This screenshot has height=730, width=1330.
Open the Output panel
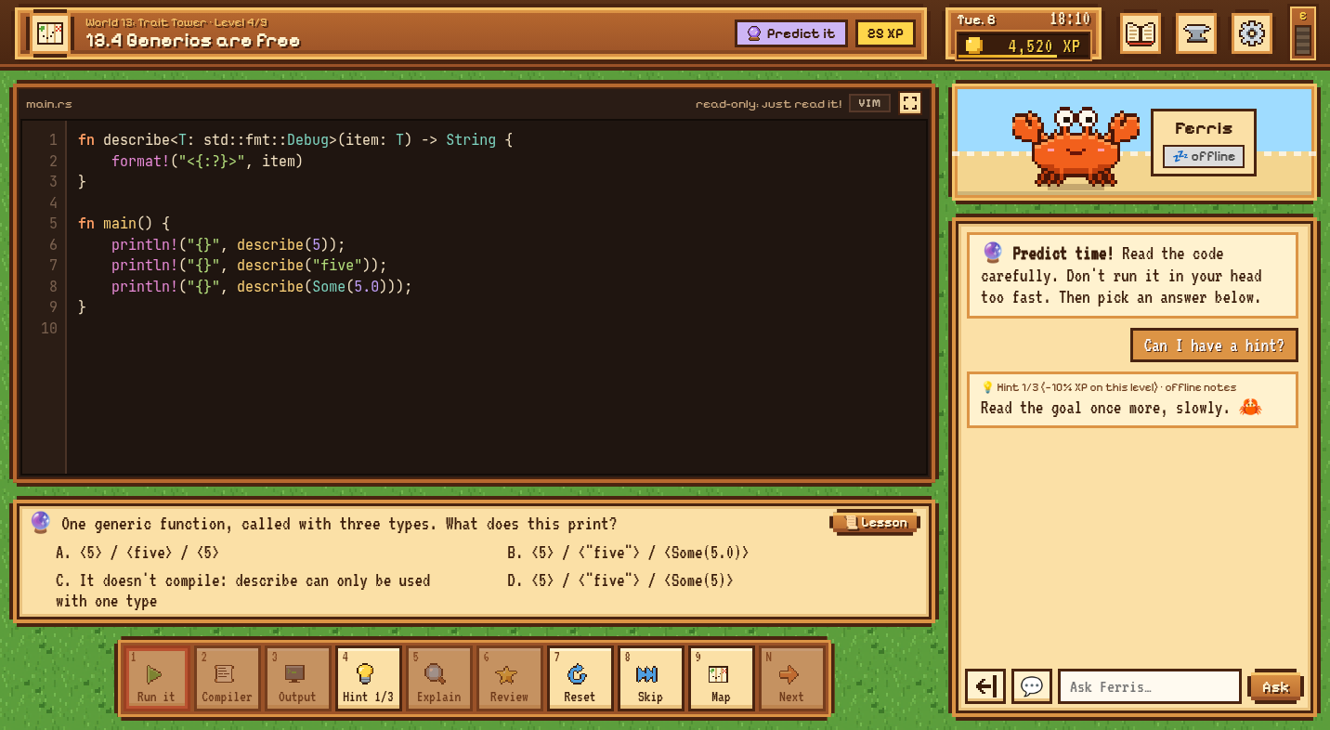click(297, 679)
